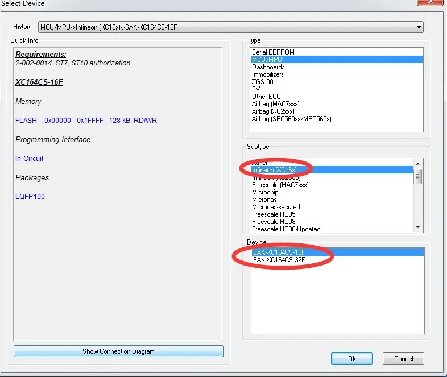447x377 pixels.
Task: Click the LQFP100 package text
Action: [30, 197]
